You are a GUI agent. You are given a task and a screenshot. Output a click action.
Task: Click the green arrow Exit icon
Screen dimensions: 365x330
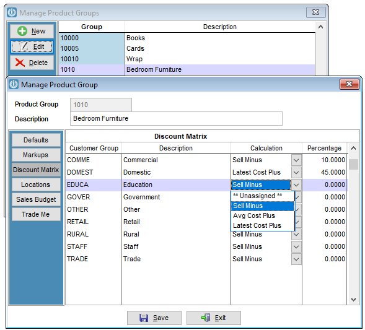pos(206,318)
